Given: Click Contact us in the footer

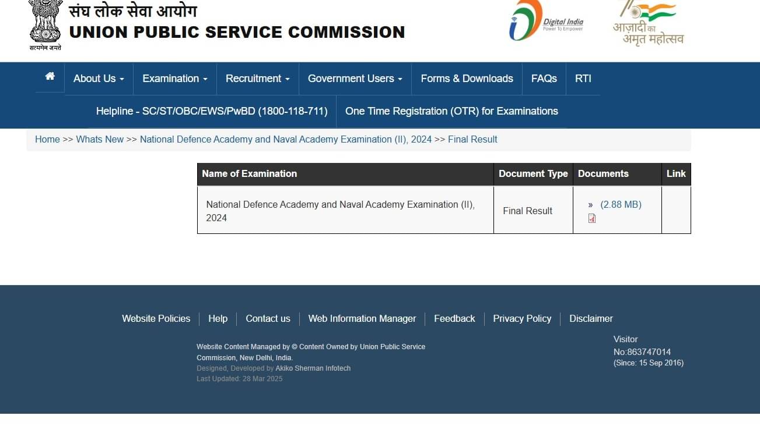Looking at the screenshot, I should point(268,318).
